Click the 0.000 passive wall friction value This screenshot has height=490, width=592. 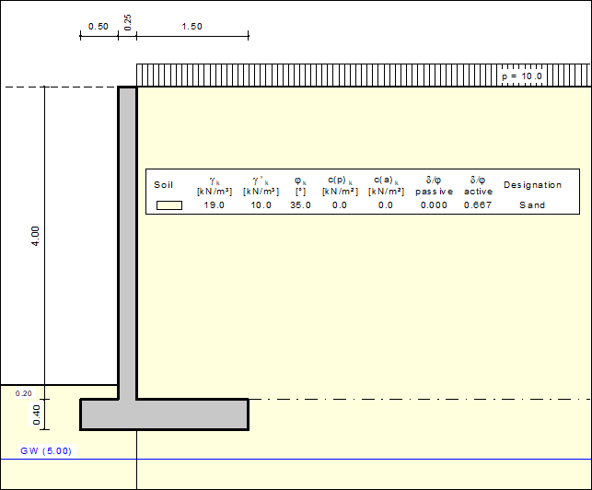(434, 205)
